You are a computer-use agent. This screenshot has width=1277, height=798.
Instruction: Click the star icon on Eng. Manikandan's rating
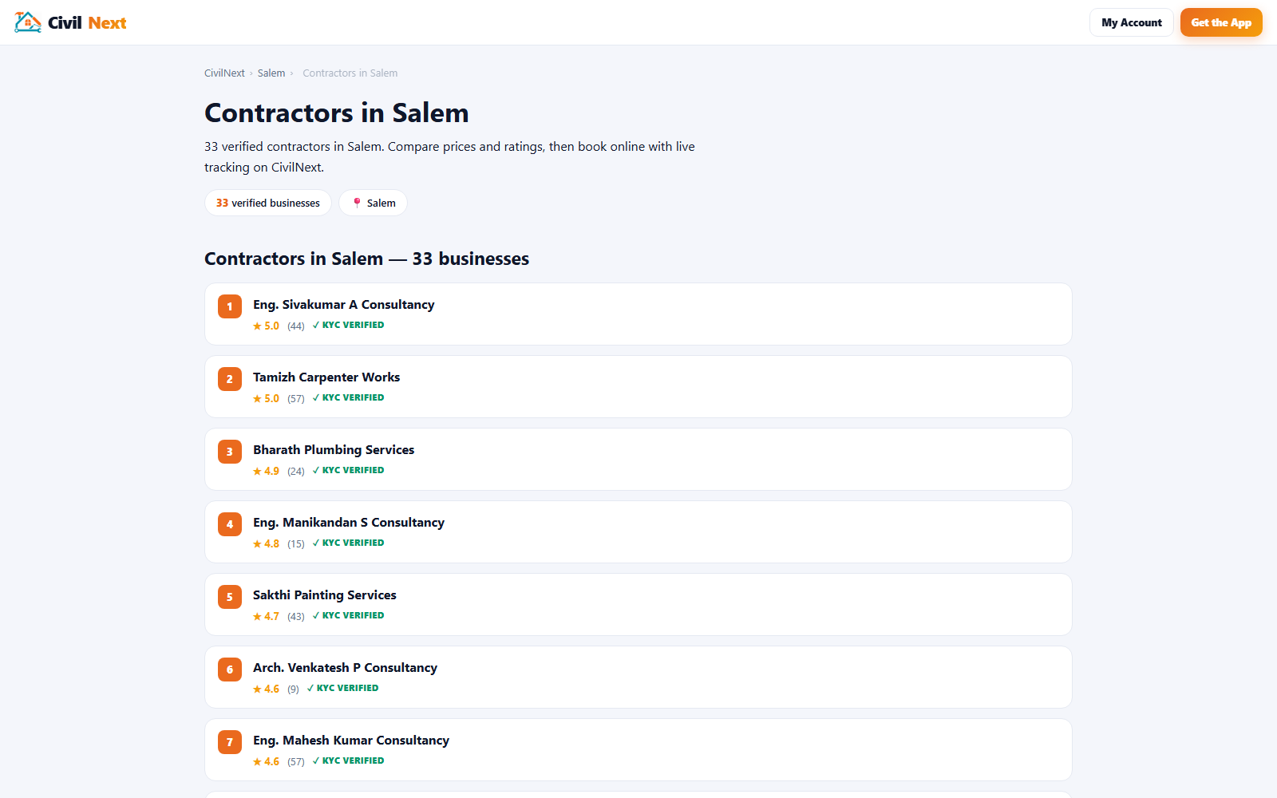coord(257,543)
